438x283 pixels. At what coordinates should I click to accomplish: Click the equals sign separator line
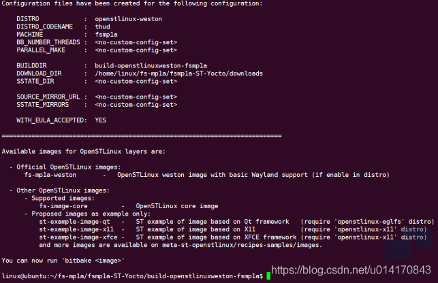click(x=142, y=136)
